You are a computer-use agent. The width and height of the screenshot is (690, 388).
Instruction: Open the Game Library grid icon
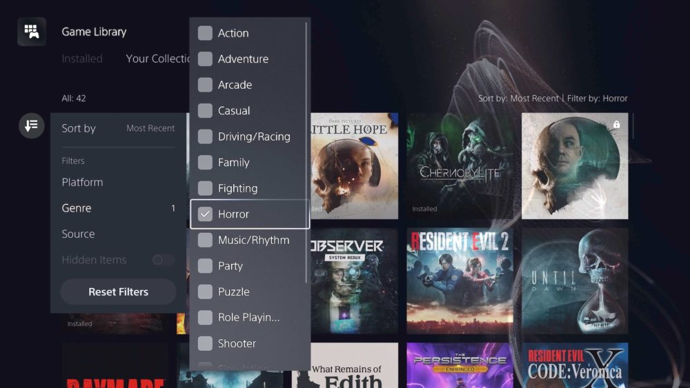(x=32, y=32)
